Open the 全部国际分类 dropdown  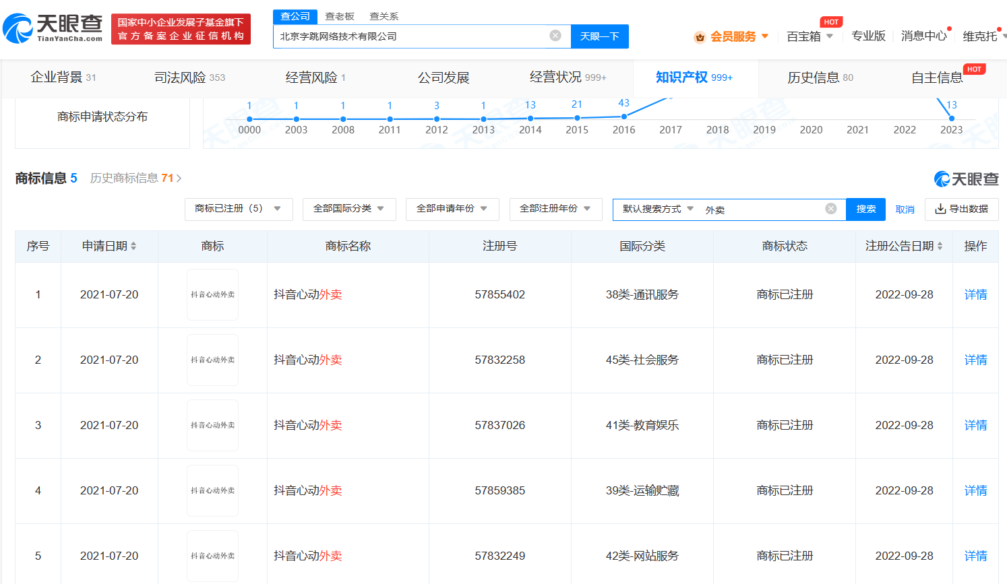[349, 209]
